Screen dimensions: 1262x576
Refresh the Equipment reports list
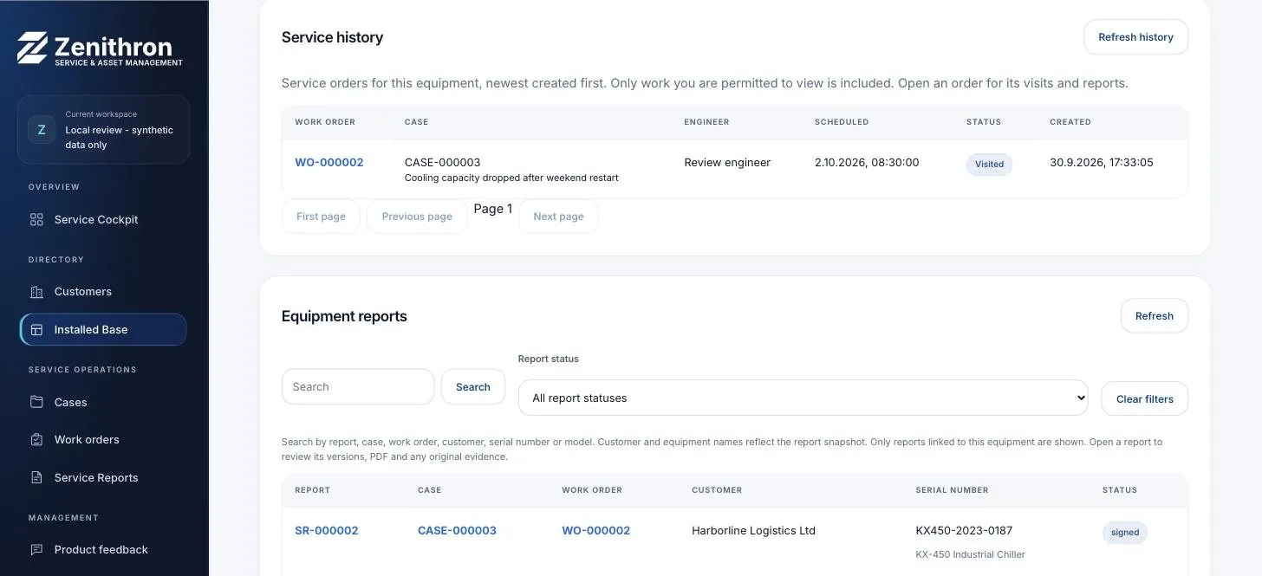1155,316
